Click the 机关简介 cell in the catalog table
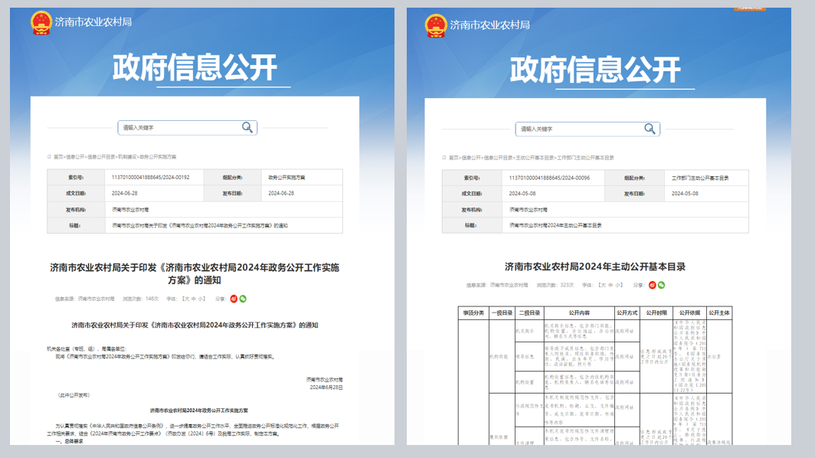 pos(529,331)
